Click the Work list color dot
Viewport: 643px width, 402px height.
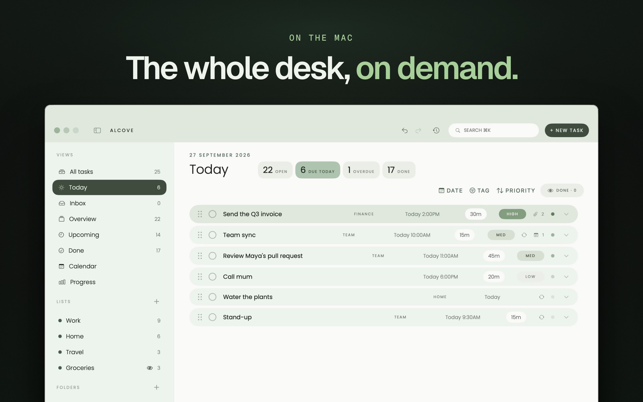pyautogui.click(x=60, y=321)
